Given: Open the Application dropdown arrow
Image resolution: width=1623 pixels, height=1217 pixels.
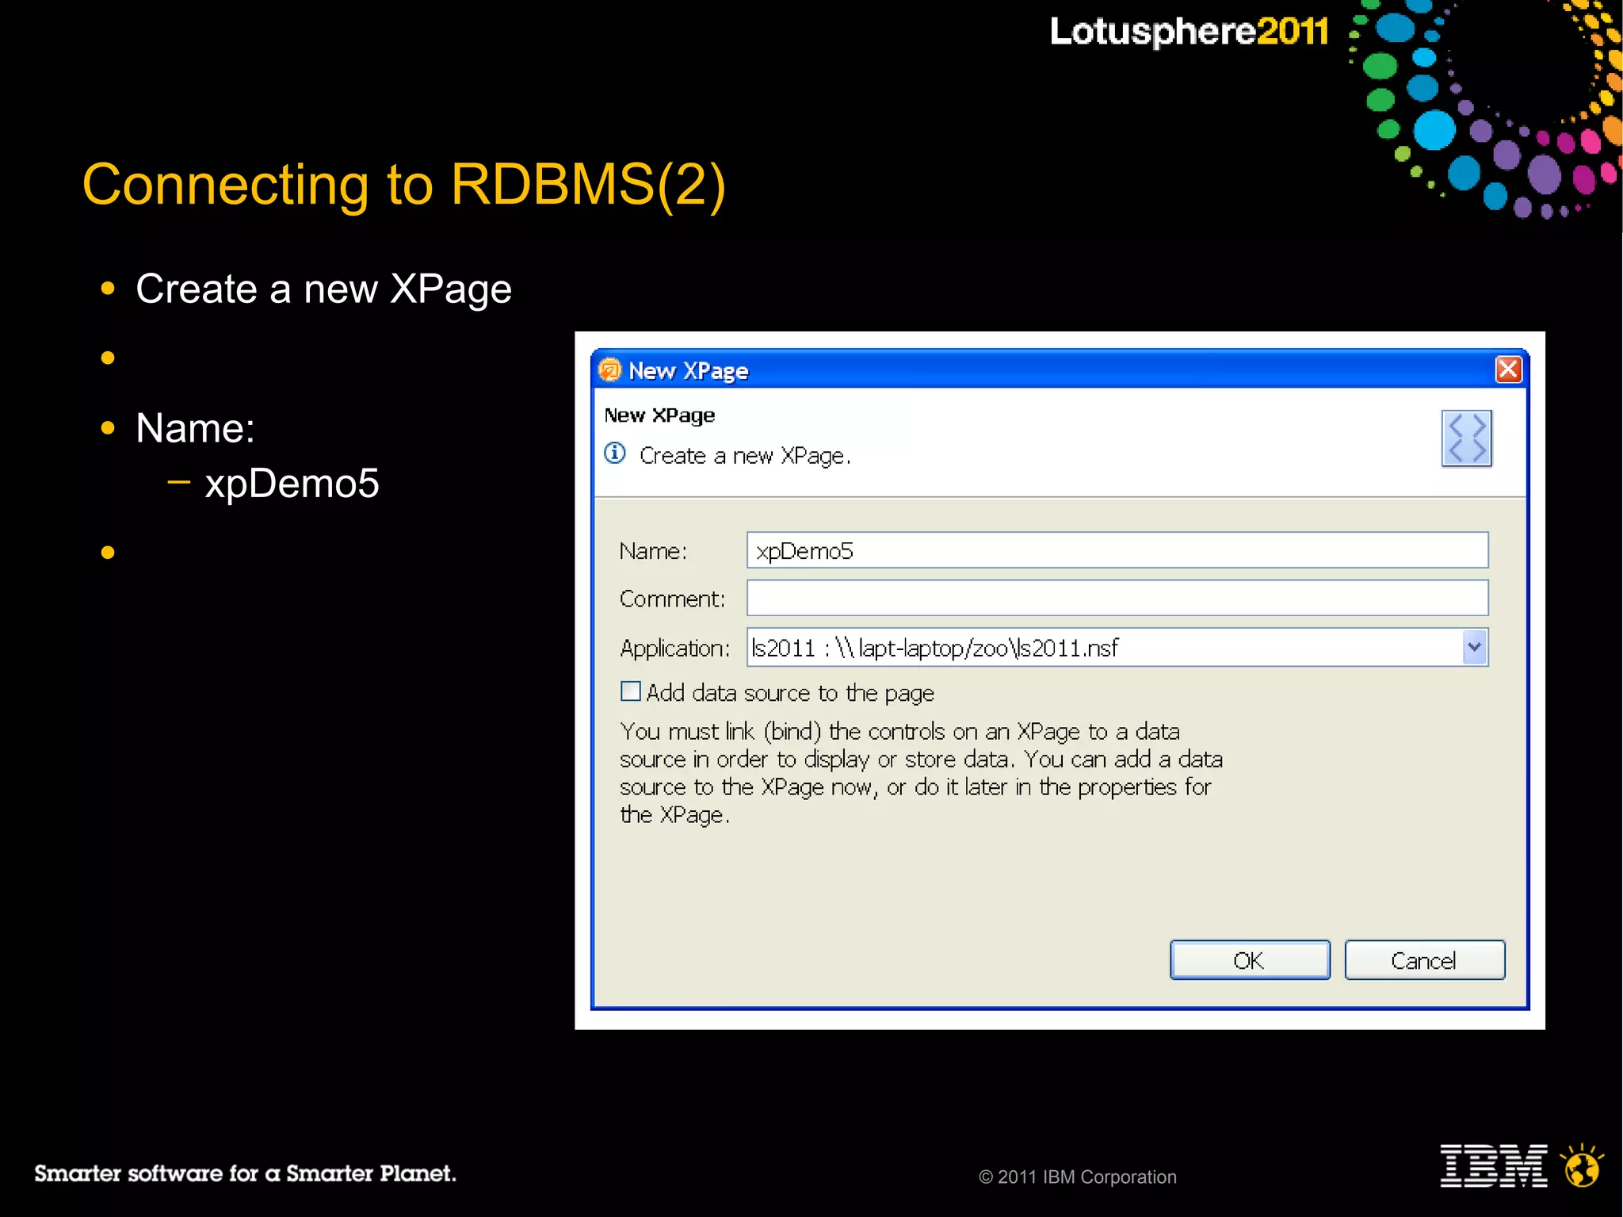Looking at the screenshot, I should click(1474, 647).
